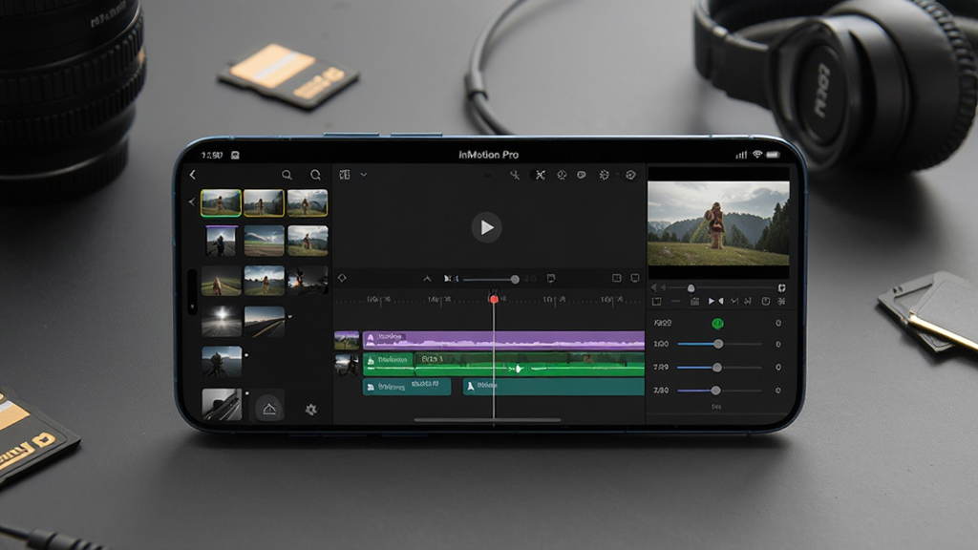This screenshot has width=978, height=550.
Task: Click the speech bubble icon in top toolbar
Action: pos(582,176)
